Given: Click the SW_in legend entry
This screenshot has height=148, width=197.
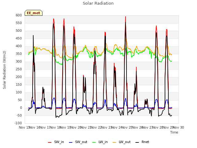Looking at the screenshot, I should click(56, 142).
